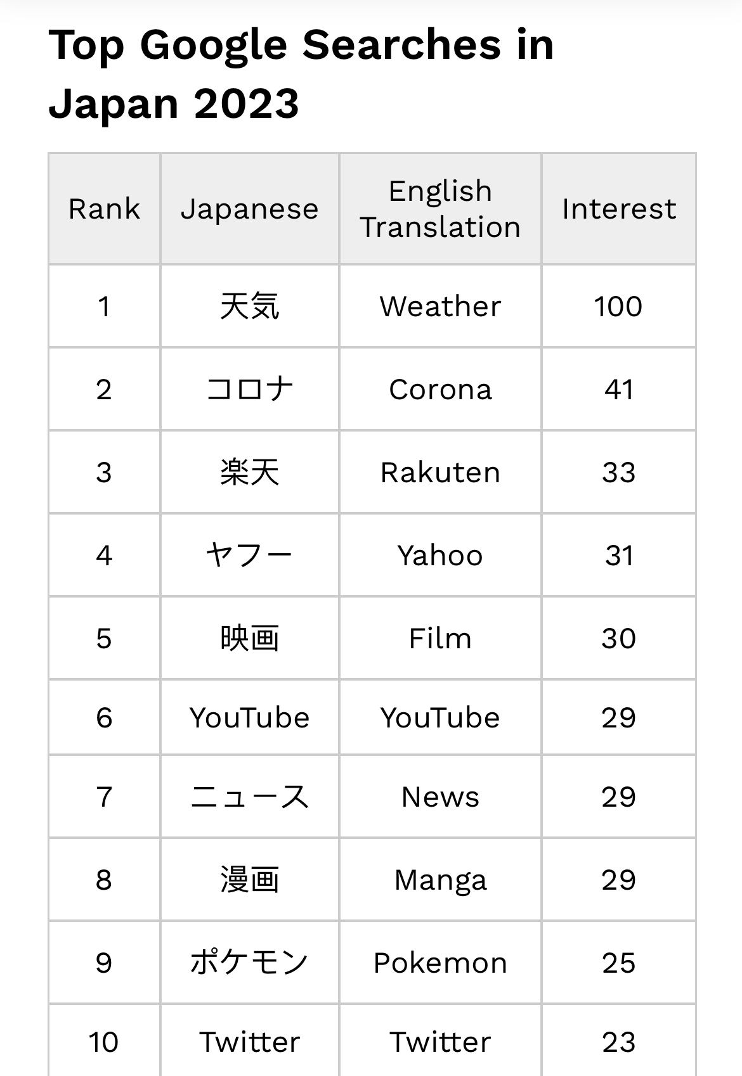Click the 'Top Google Searches in Japan 2023' heading
This screenshot has height=1076, width=742.
pyautogui.click(x=301, y=74)
